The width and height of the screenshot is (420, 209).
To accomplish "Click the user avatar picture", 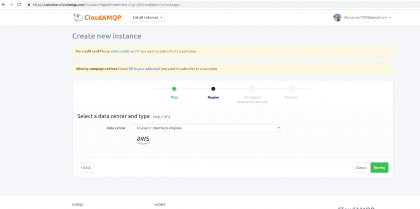I will point(337,18).
